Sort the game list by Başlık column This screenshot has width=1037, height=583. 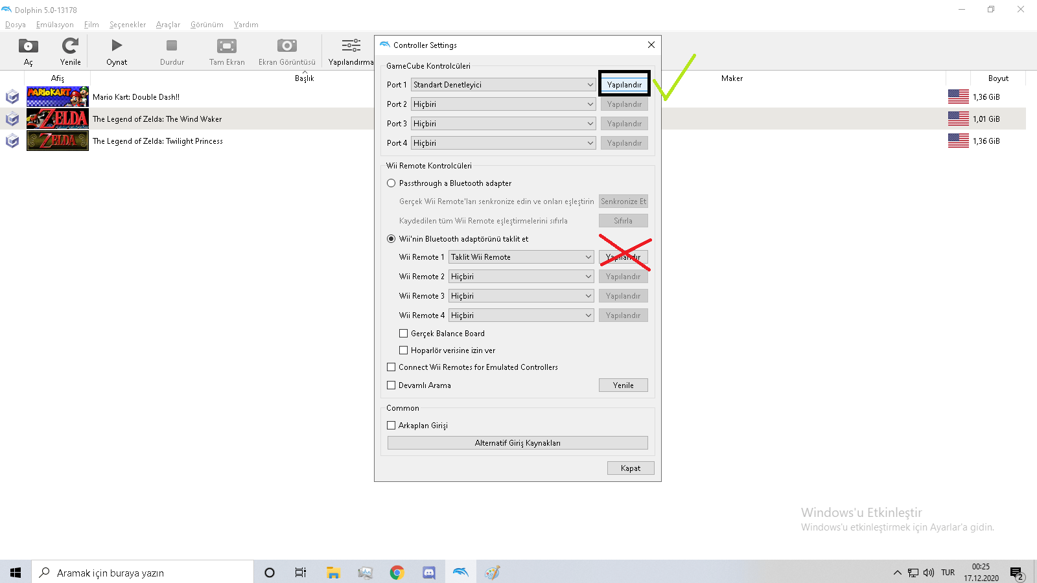[x=305, y=78]
